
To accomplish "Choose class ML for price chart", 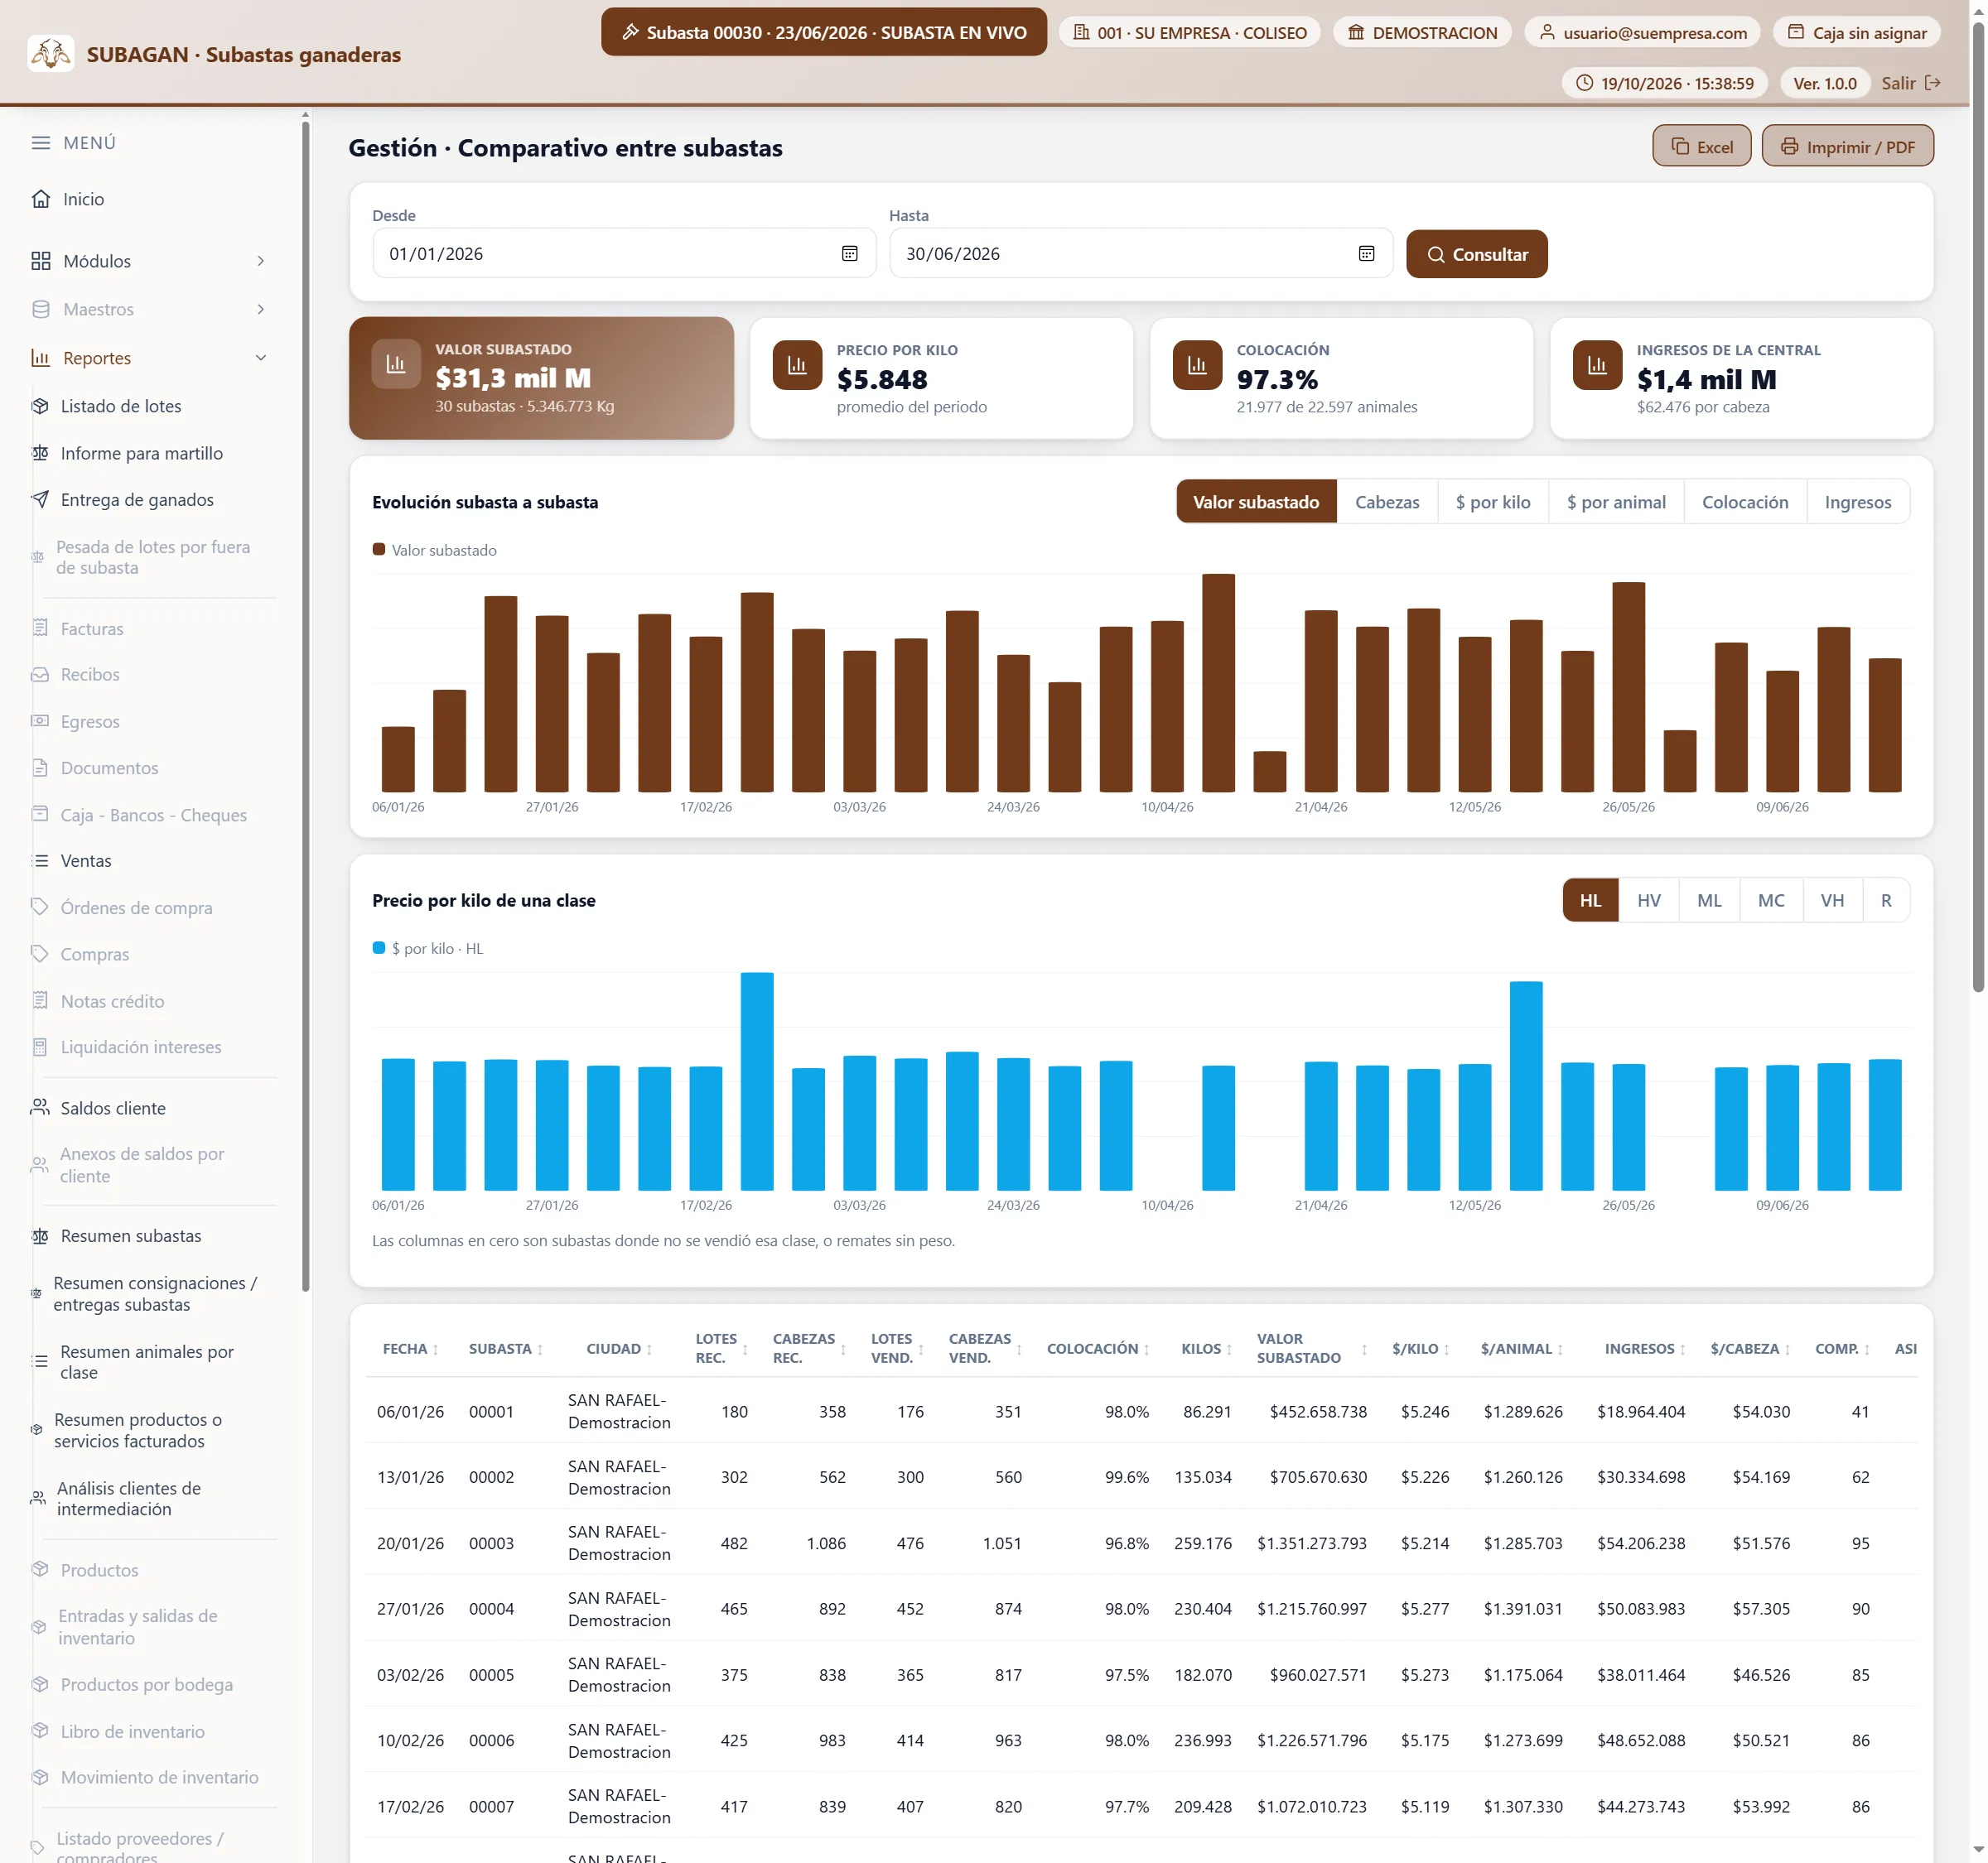I will pos(1709,901).
